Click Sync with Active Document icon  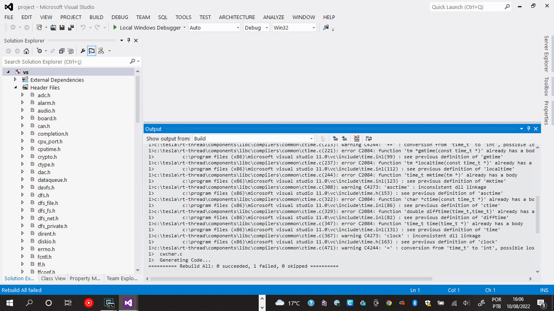(x=53, y=51)
